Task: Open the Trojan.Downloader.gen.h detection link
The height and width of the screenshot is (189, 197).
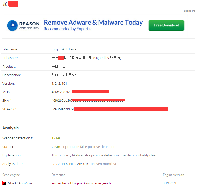Action: pyautogui.click(x=81, y=183)
